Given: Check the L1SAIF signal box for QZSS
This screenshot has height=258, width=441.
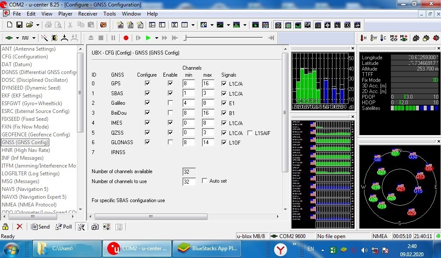Looking at the screenshot, I should click(x=250, y=133).
